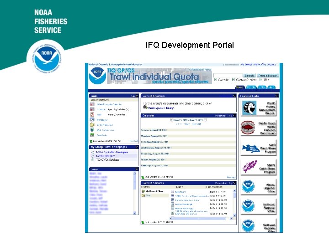Click 'My Recent Files' folder label
This screenshot has width=329, height=246.
tap(154, 191)
